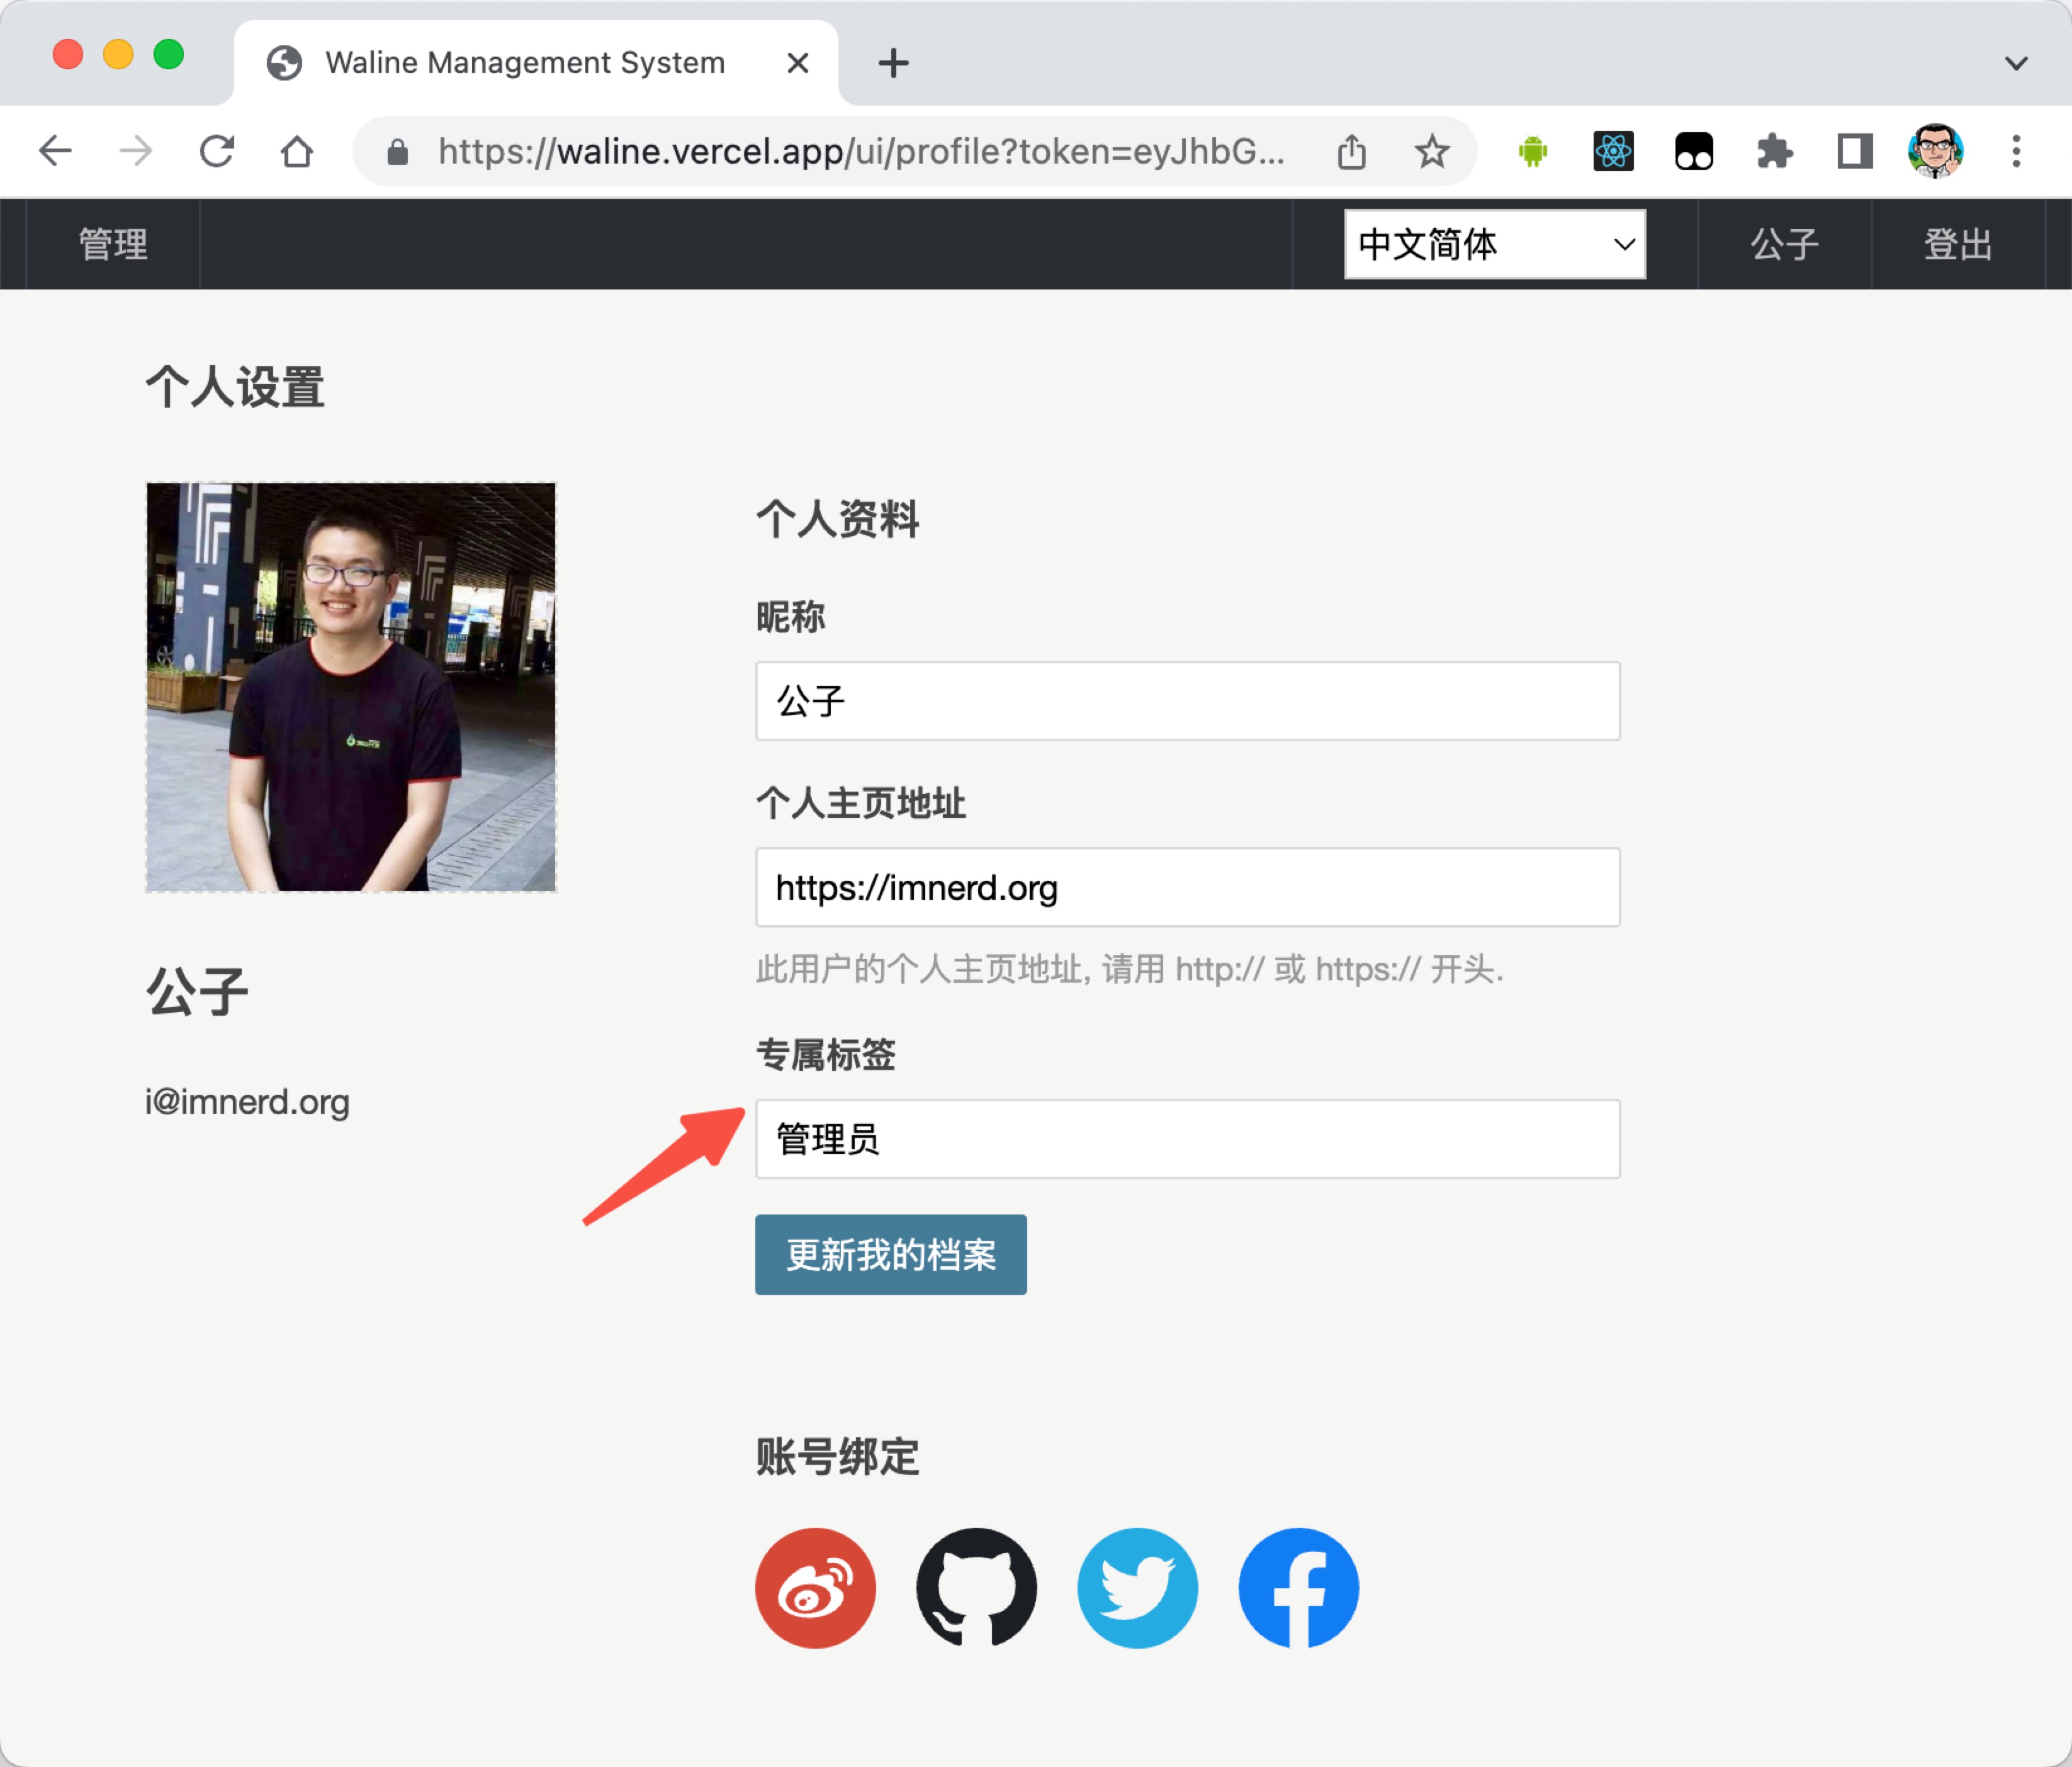Click the green Android extension icon

[x=1532, y=151]
